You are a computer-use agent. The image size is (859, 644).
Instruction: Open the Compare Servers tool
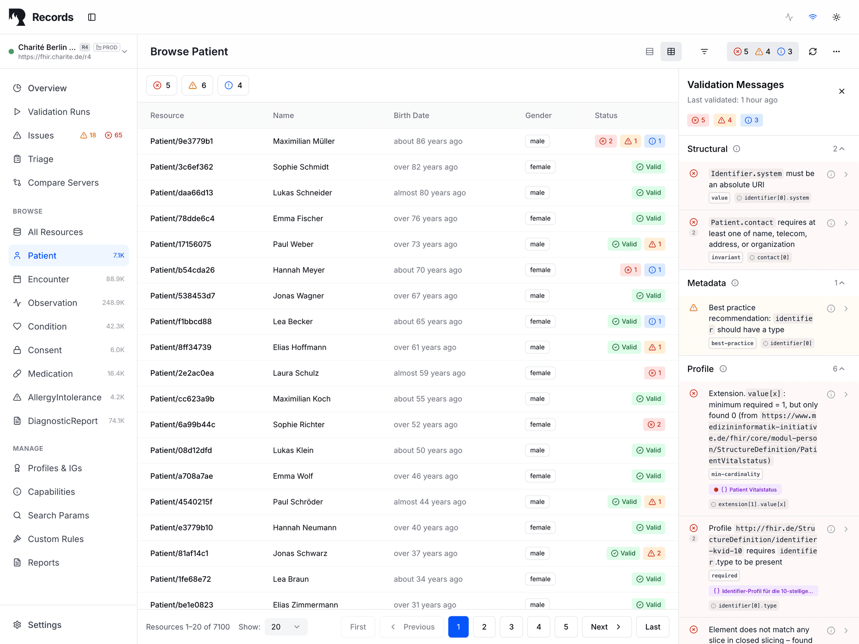tap(63, 182)
